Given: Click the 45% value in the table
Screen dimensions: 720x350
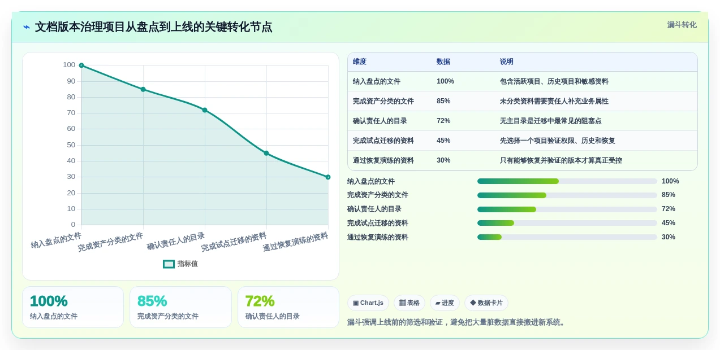Looking at the screenshot, I should pyautogui.click(x=443, y=141).
